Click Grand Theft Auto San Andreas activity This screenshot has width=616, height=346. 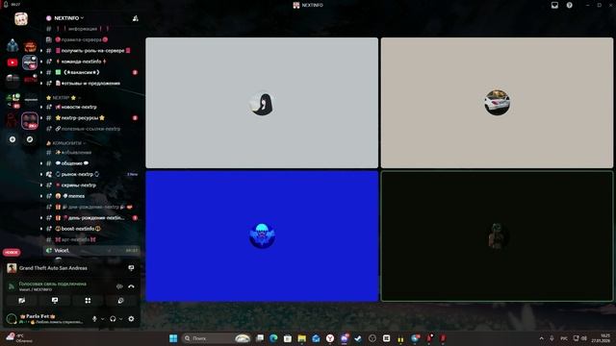[53, 268]
